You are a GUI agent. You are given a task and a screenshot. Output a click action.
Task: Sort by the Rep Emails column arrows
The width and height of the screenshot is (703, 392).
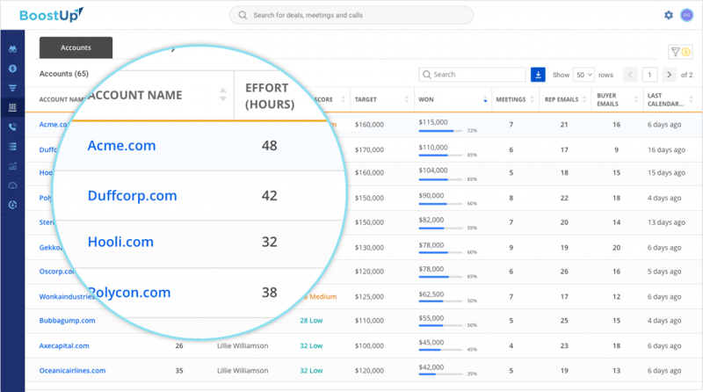tap(584, 99)
